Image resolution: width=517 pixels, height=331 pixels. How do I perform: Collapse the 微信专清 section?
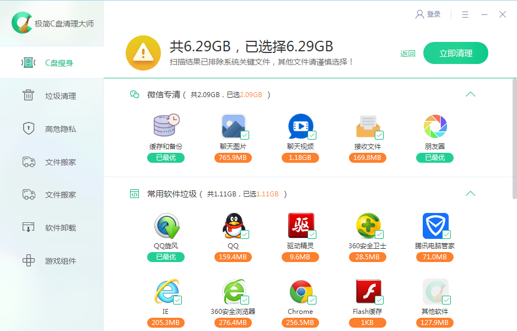(x=470, y=94)
